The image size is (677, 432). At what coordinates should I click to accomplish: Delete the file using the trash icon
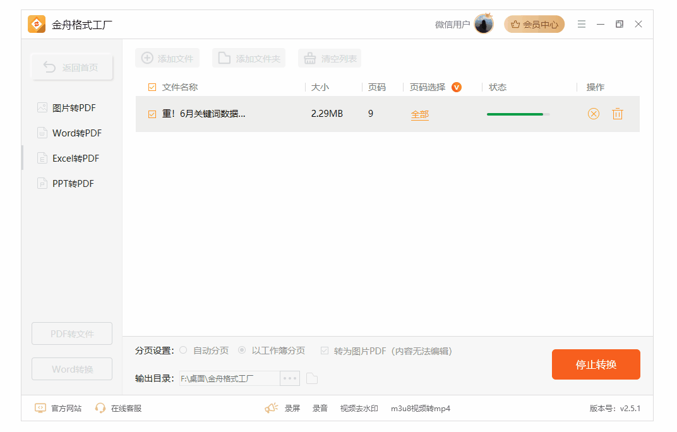click(x=617, y=114)
